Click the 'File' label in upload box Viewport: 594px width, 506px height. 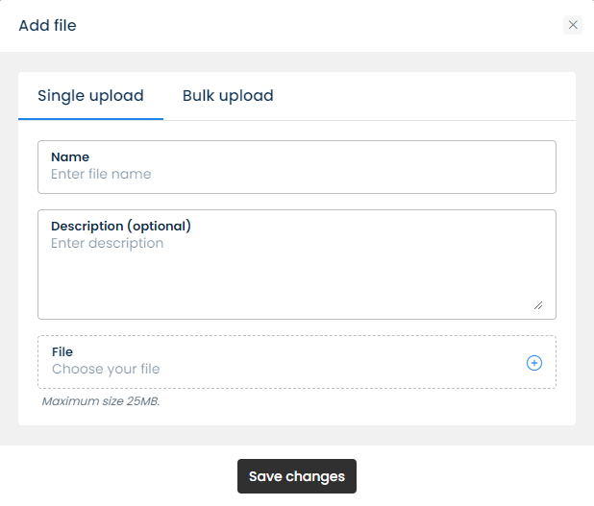[62, 352]
